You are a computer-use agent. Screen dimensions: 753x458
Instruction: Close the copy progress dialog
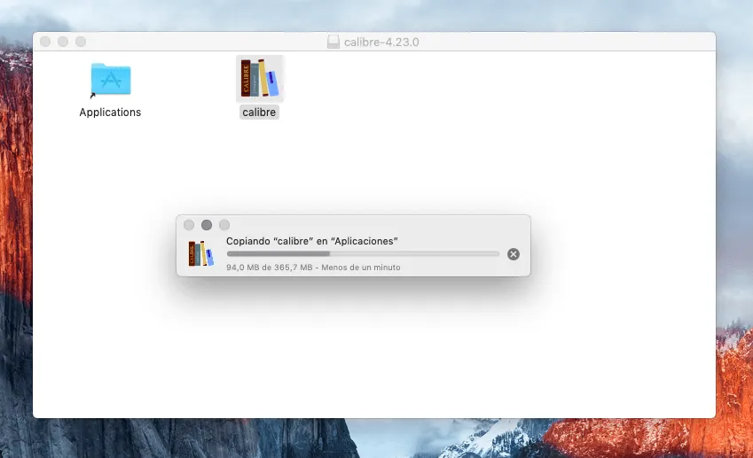pos(189,225)
